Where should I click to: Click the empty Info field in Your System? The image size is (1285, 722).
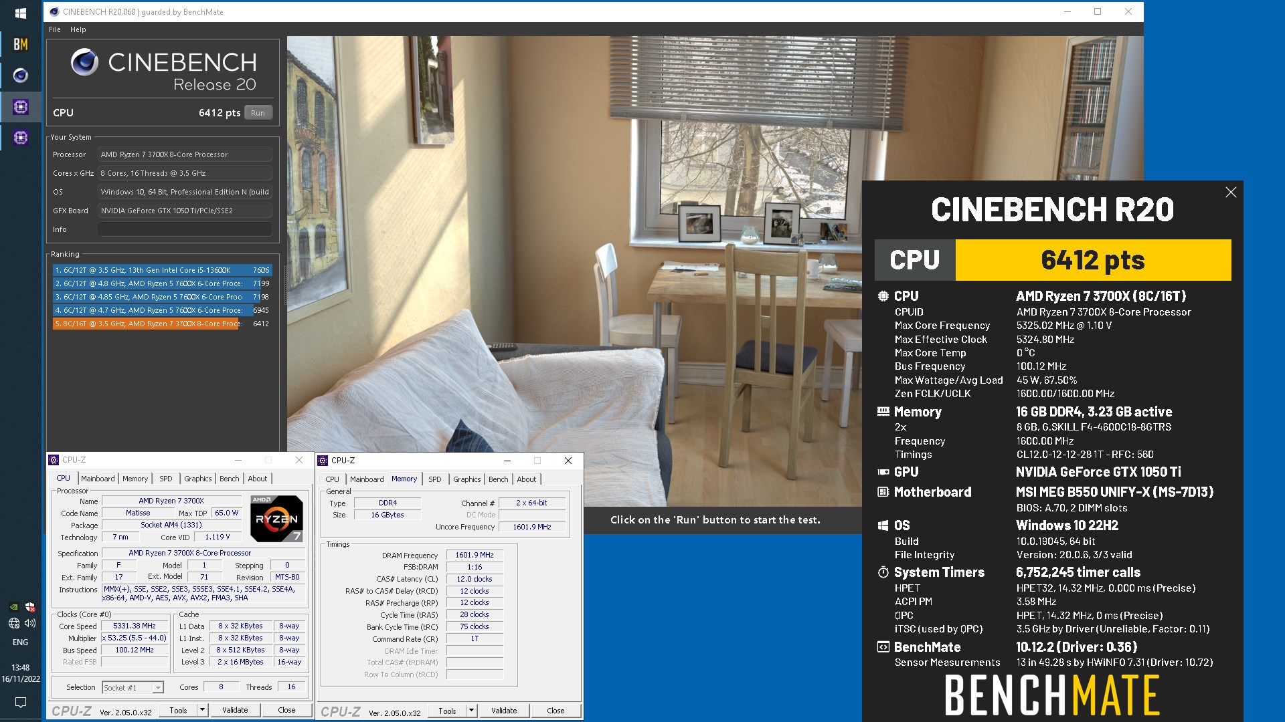coord(185,229)
